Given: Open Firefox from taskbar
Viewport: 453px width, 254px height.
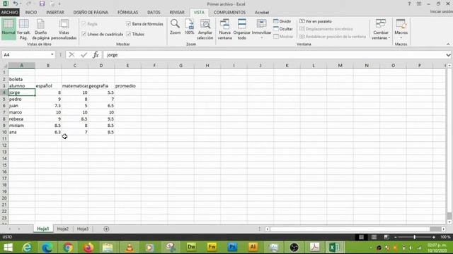Looking at the screenshot, I should point(88,248).
